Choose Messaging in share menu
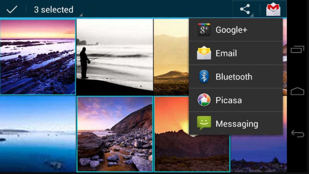Viewport: 309px width, 174px height. tap(236, 123)
